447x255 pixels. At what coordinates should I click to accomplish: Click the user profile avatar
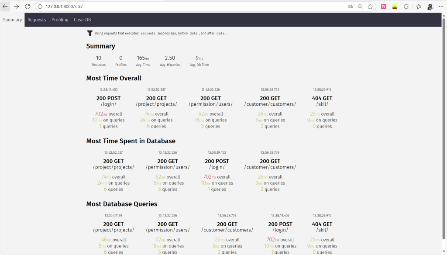pos(430,7)
